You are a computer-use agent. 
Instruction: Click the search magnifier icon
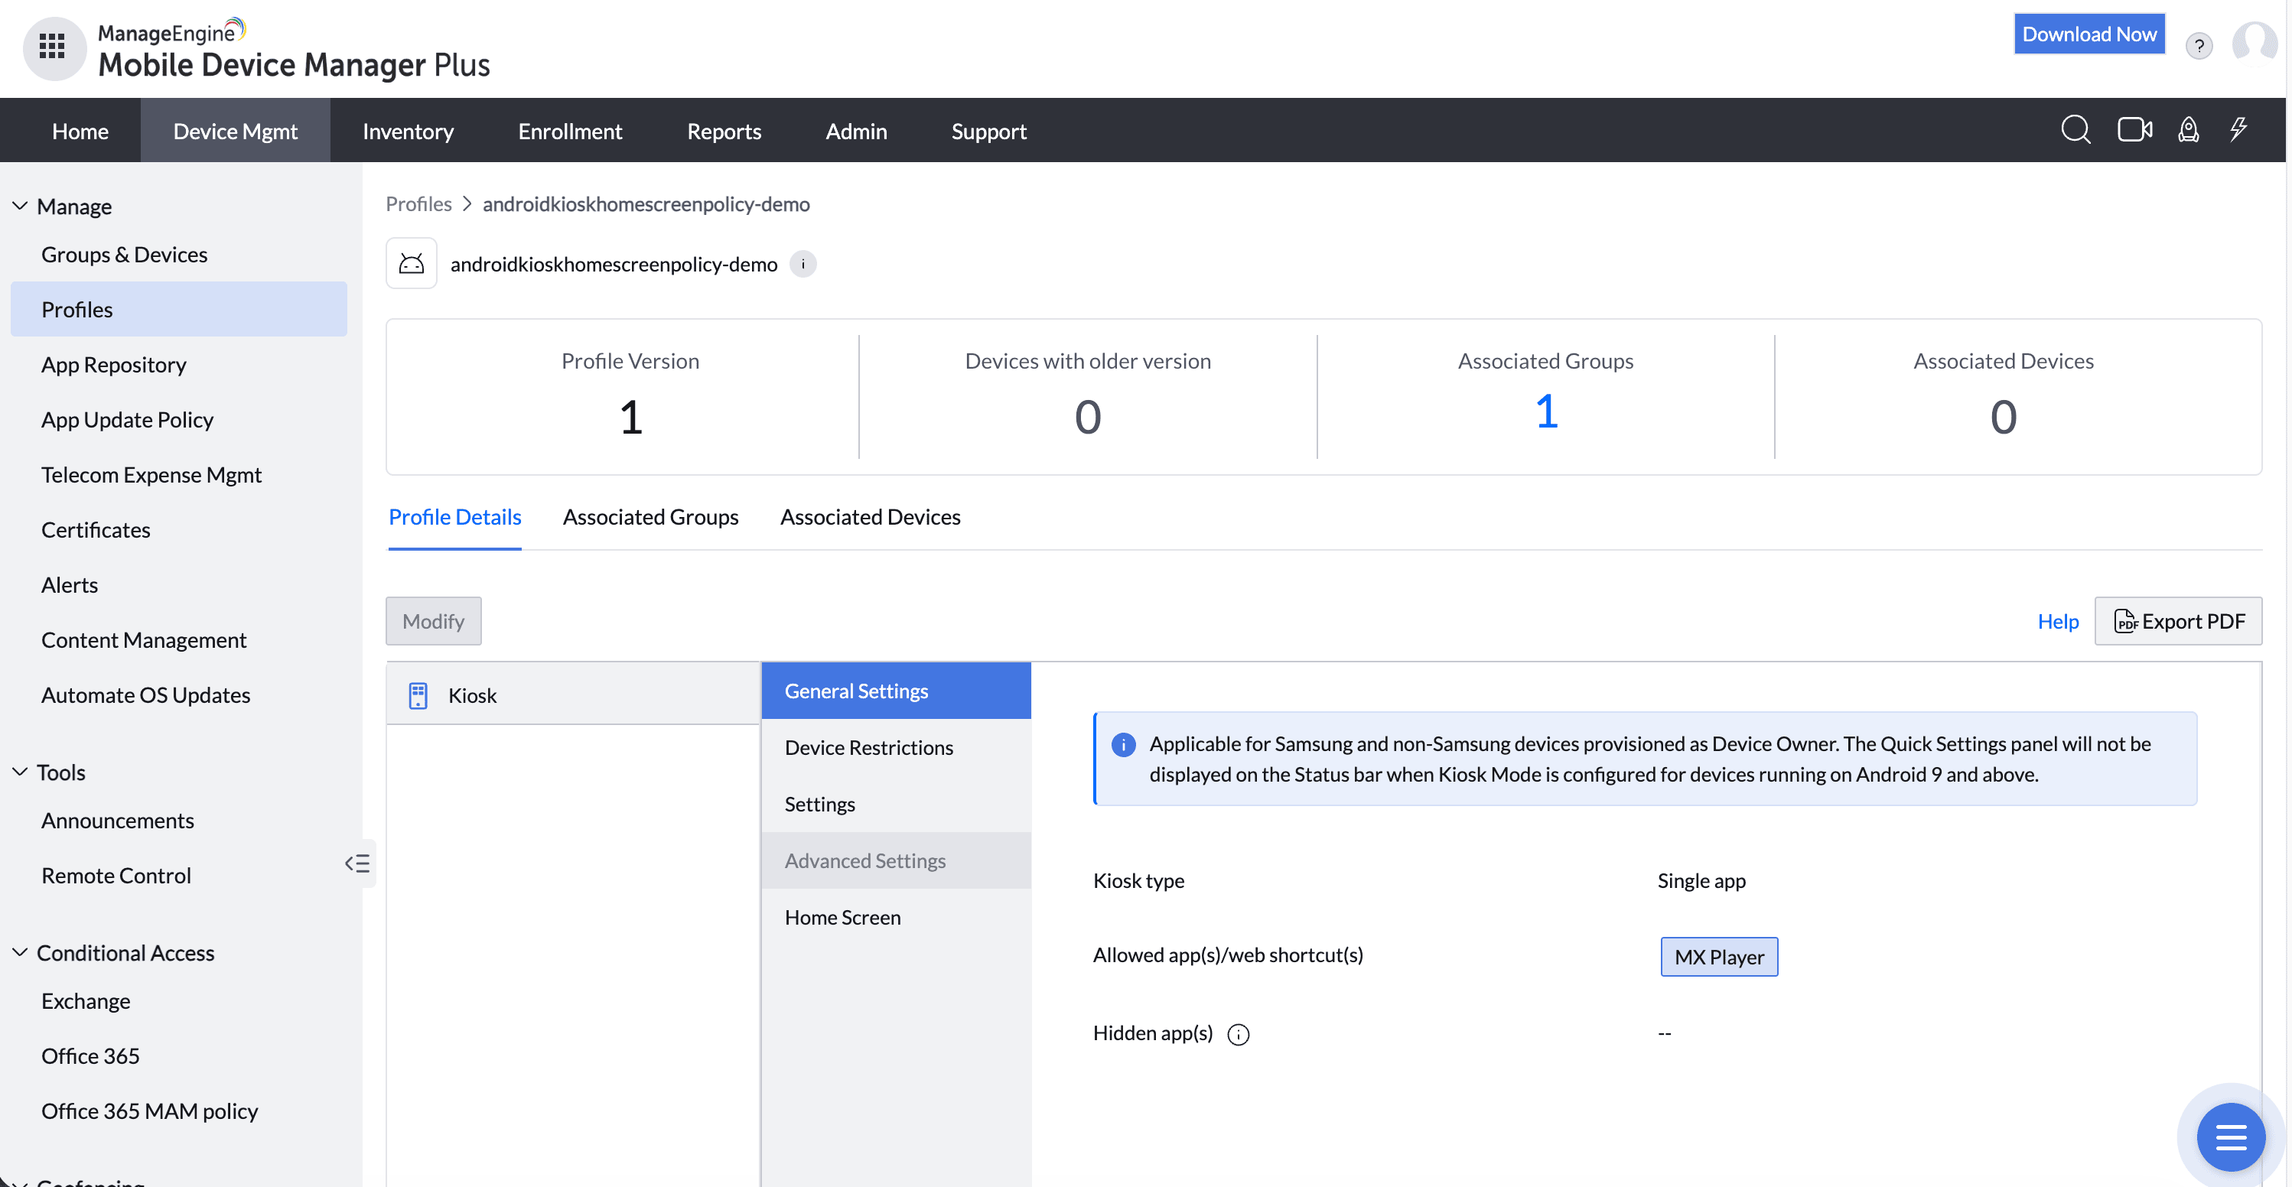click(x=2075, y=130)
